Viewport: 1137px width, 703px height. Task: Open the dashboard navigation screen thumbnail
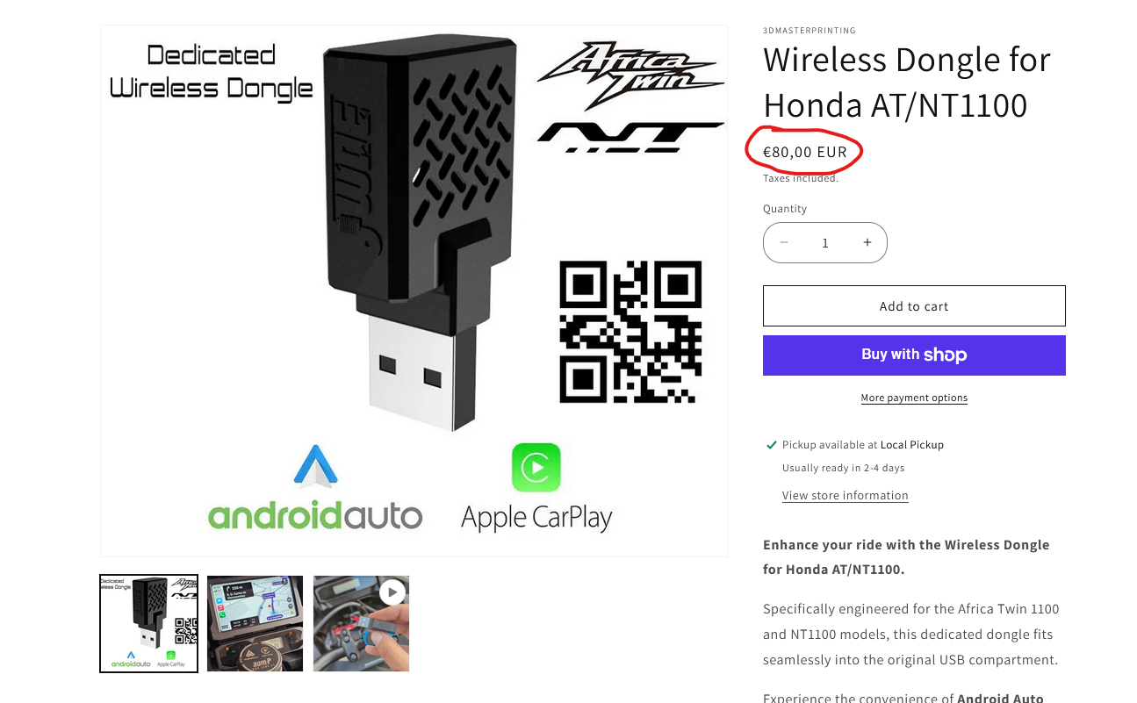(255, 623)
